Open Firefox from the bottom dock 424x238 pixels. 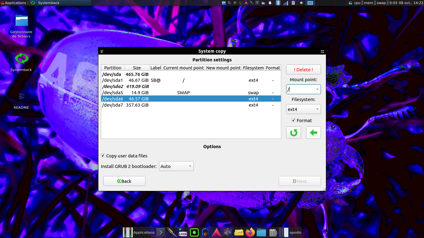click(250, 232)
